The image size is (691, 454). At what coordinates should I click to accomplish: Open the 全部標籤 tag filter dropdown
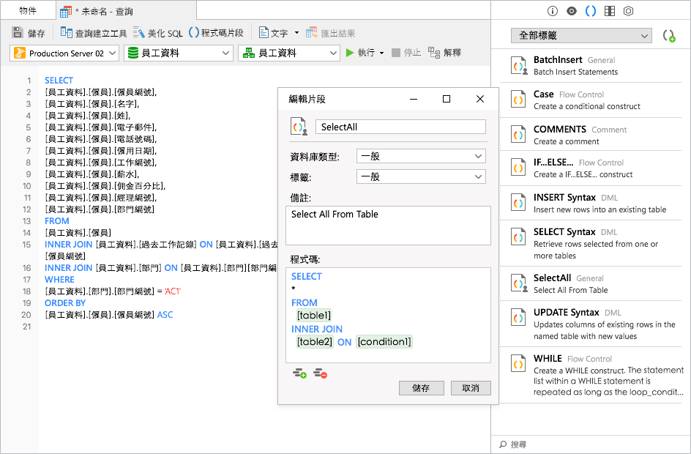coord(581,36)
